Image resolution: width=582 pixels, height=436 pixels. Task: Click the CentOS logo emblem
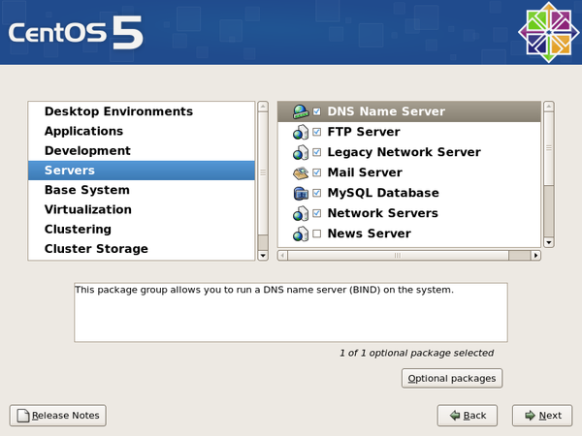(549, 32)
